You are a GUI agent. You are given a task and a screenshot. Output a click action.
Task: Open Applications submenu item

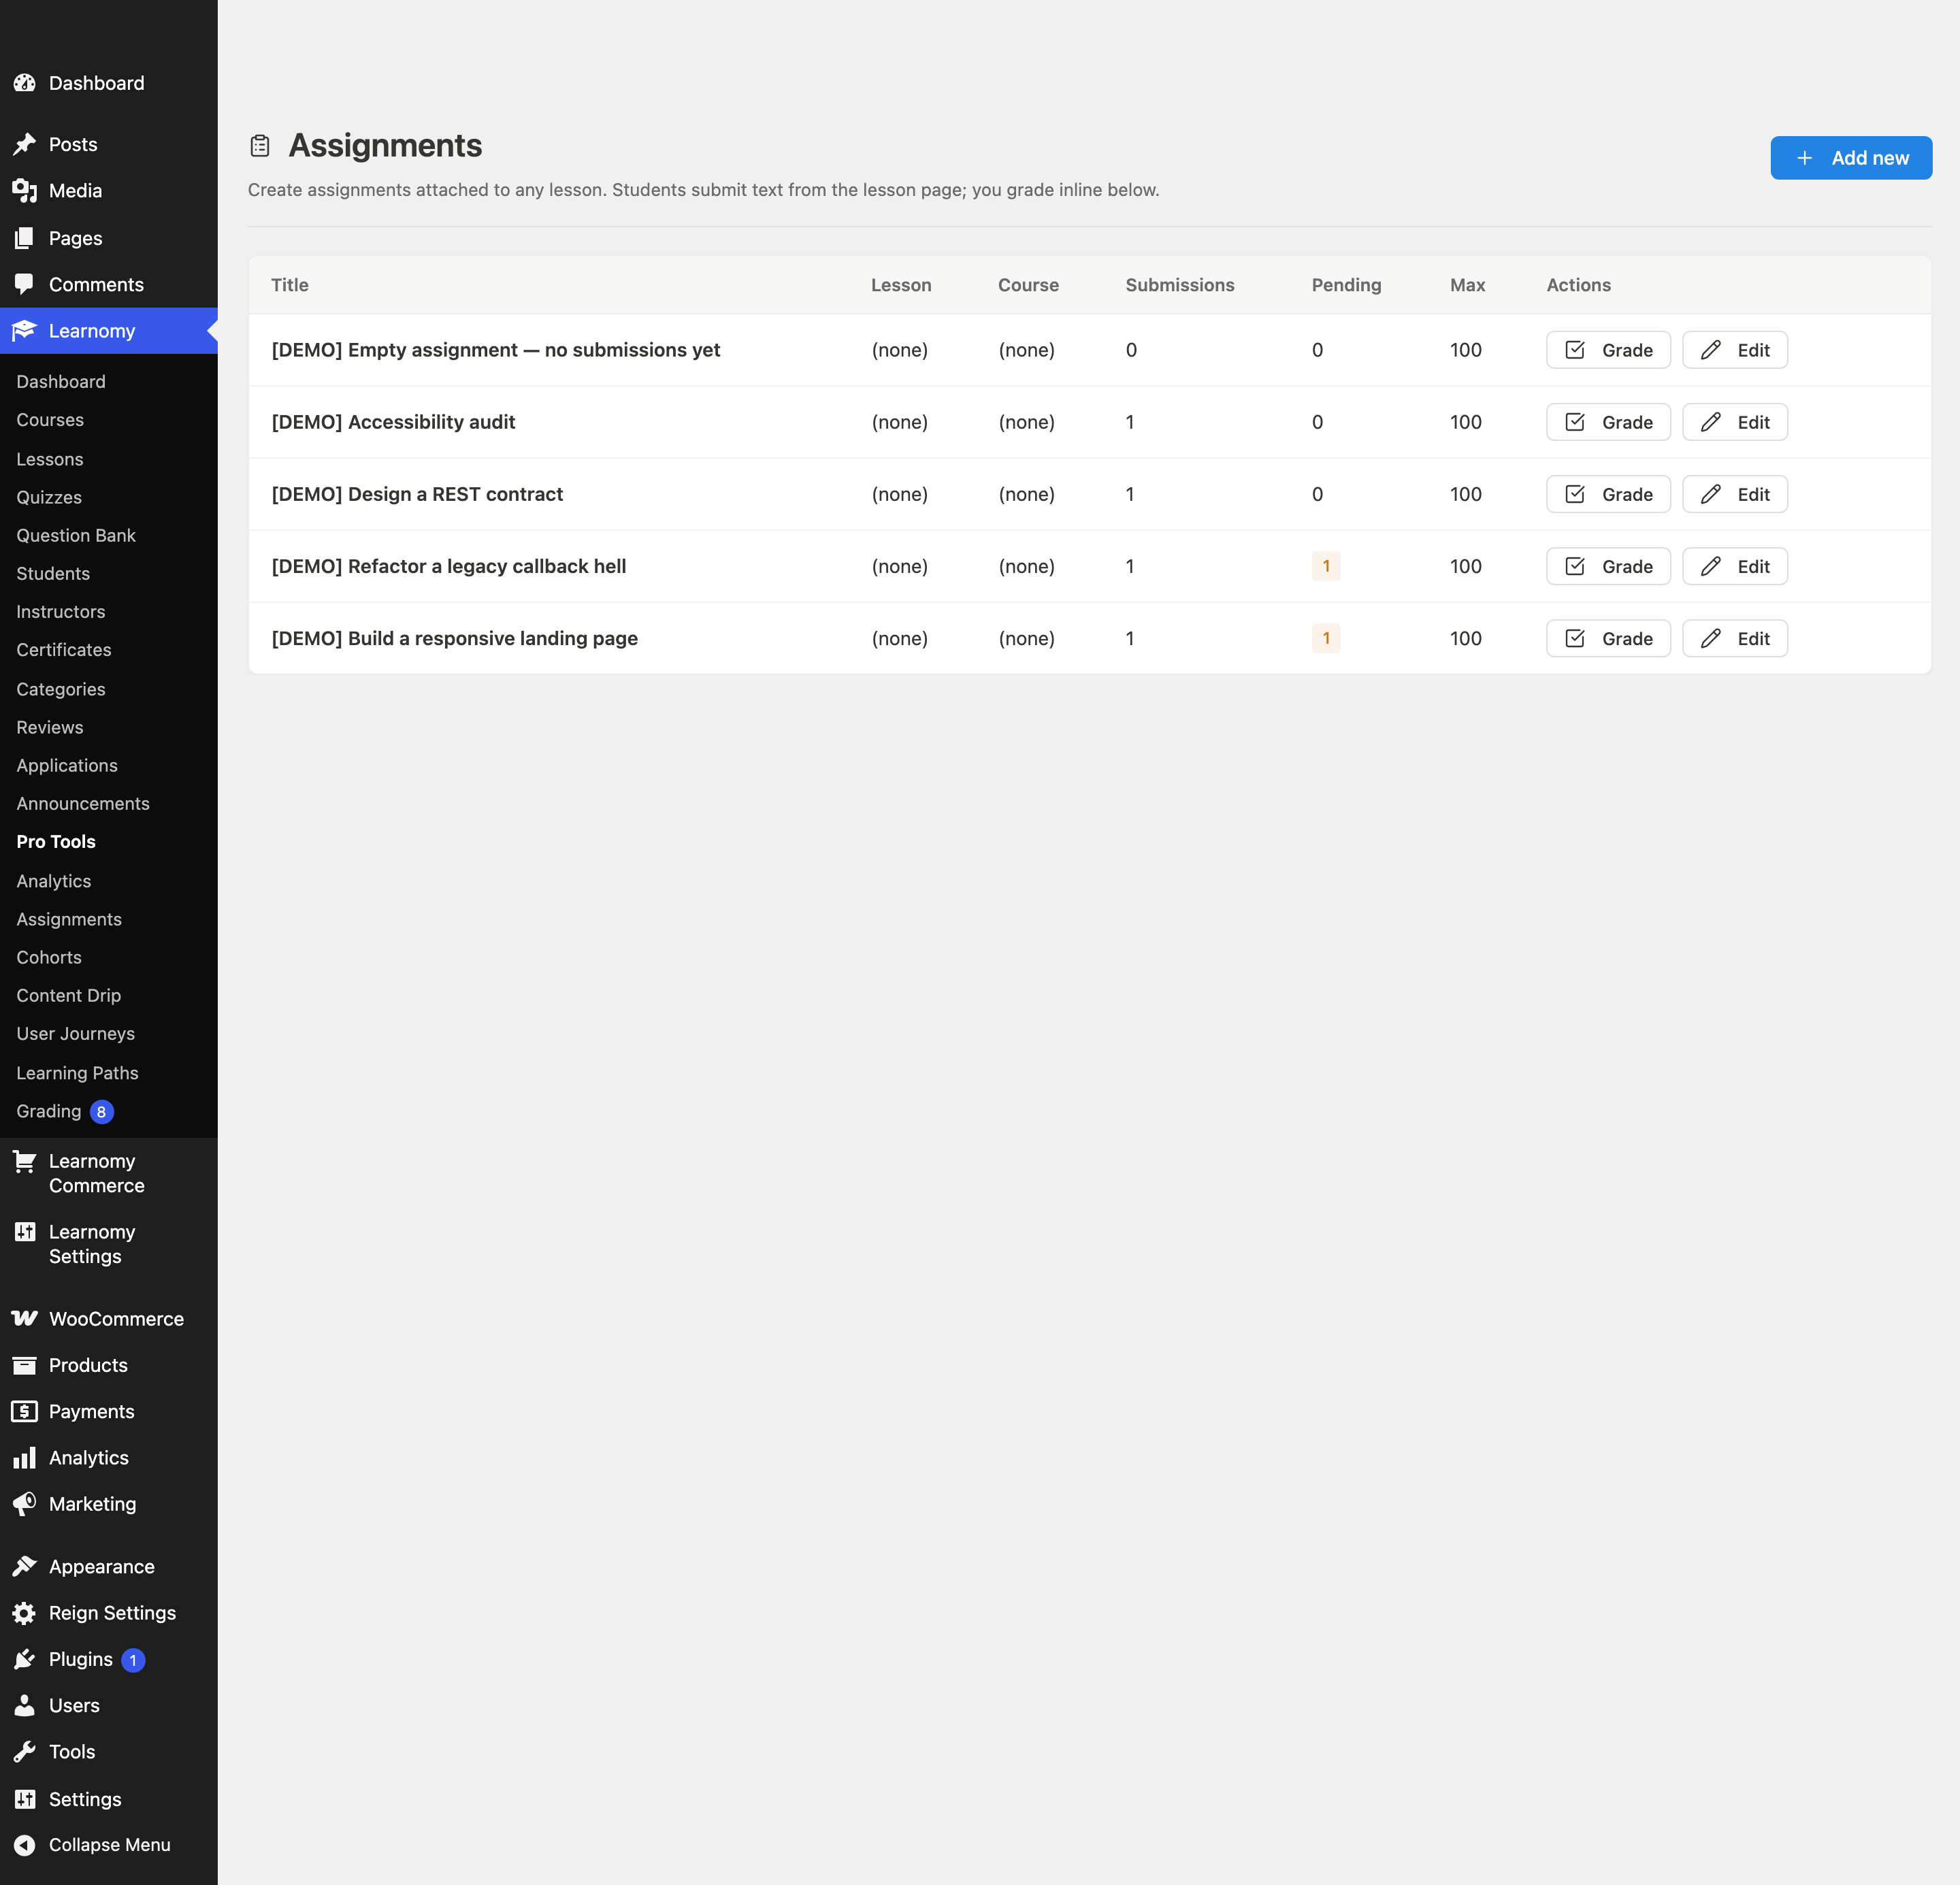point(67,765)
